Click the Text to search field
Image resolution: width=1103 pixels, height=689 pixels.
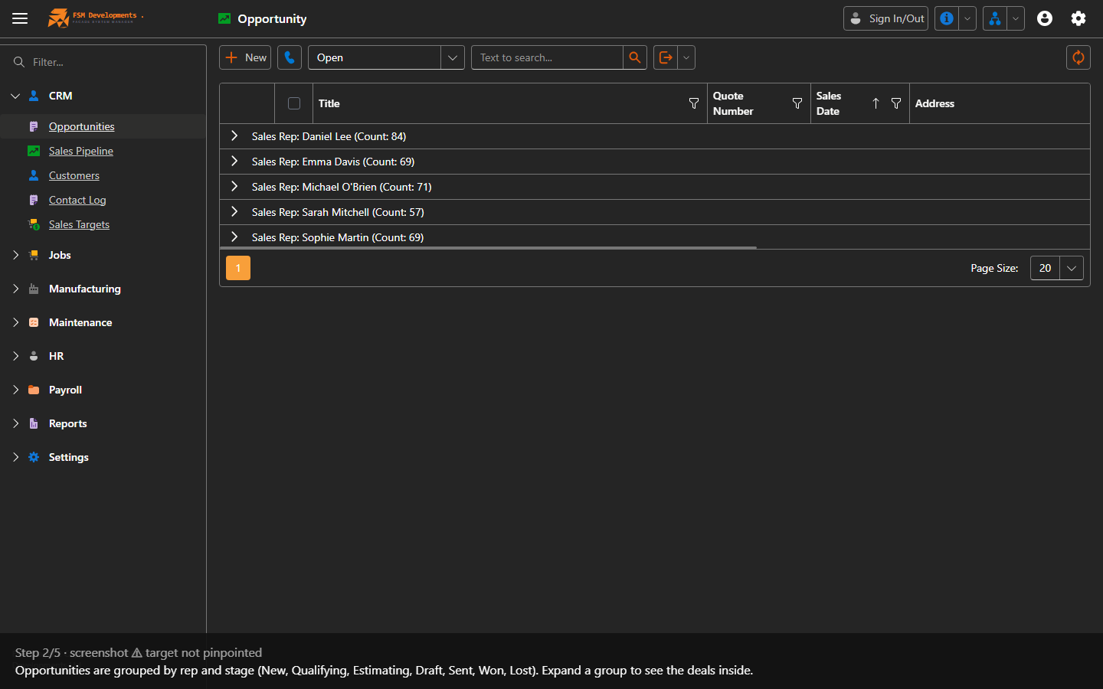[547, 57]
